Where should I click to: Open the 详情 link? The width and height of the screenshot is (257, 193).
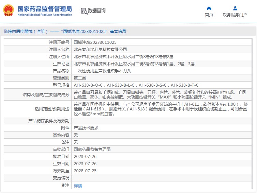point(78,186)
